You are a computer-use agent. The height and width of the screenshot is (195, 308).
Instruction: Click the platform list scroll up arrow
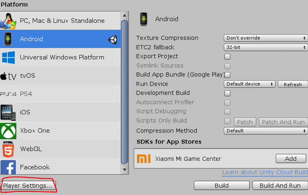pos(124,15)
